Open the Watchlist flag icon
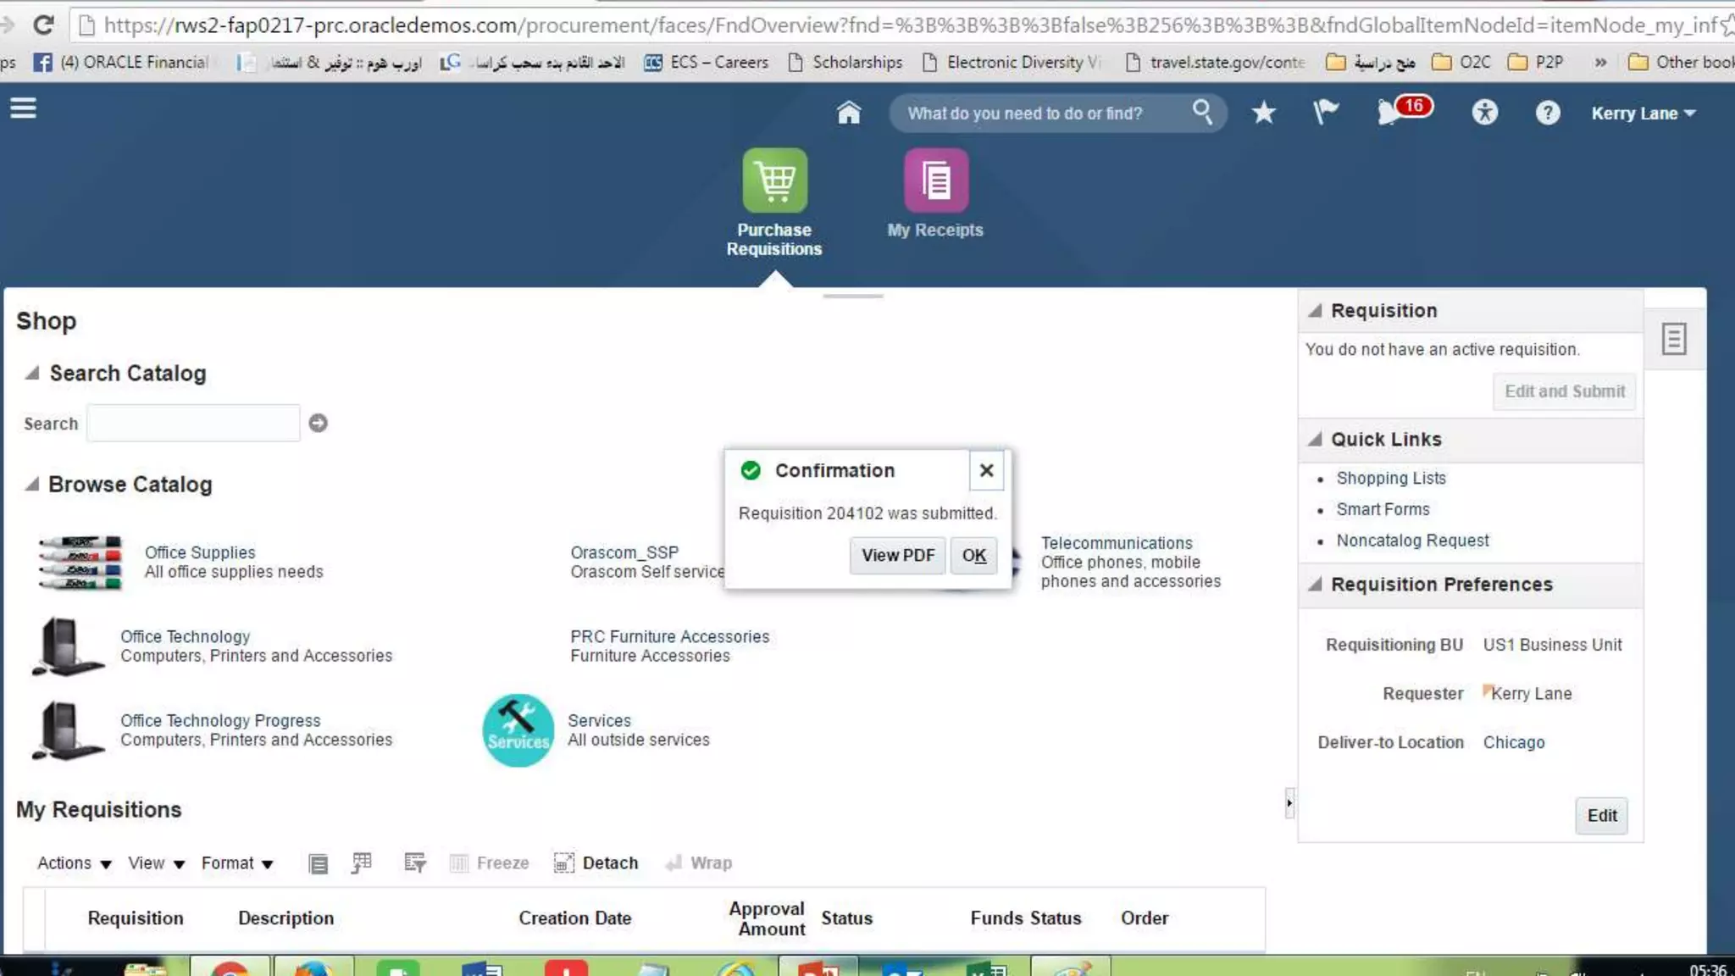The height and width of the screenshot is (976, 1735). point(1326,112)
